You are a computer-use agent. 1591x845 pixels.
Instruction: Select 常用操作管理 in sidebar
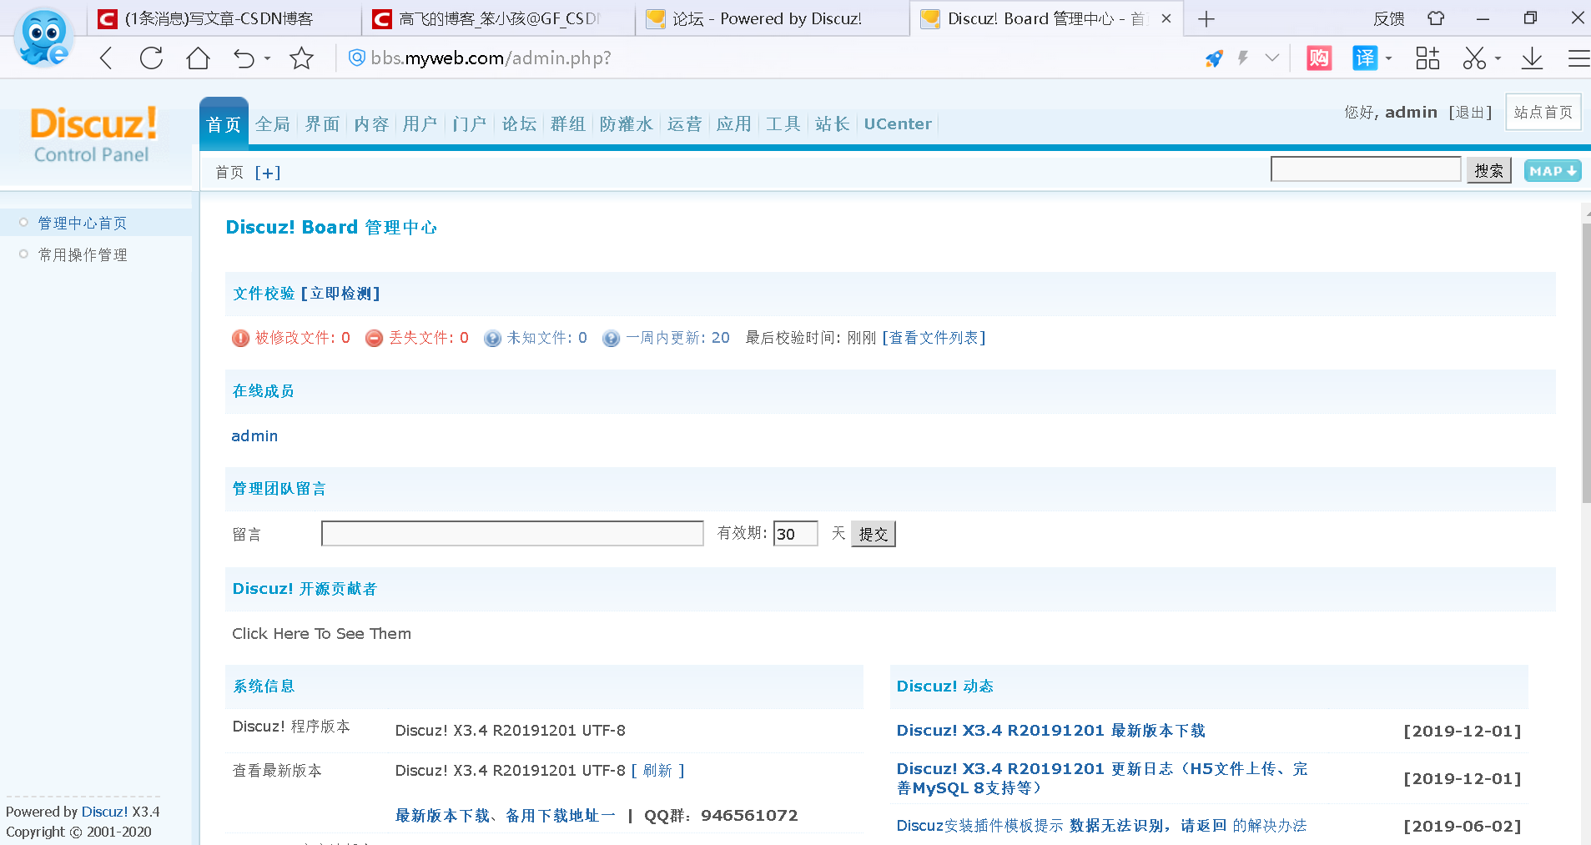tap(83, 255)
